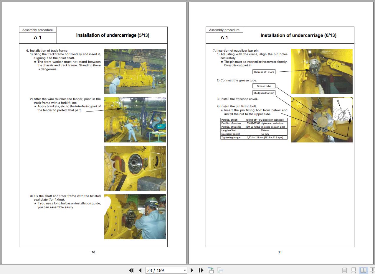Click forklift pushing track frame photo

point(135,120)
